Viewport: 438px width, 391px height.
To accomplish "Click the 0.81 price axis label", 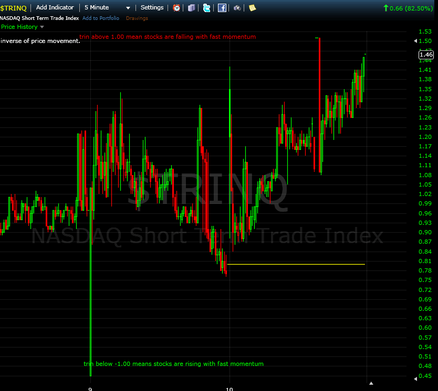I will (x=425, y=261).
